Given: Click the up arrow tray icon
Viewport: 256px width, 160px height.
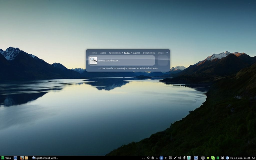Looking at the screenshot, I should [x=166, y=158].
